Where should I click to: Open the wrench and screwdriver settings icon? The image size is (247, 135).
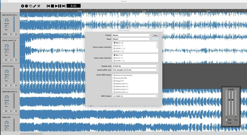click(x=39, y=6)
